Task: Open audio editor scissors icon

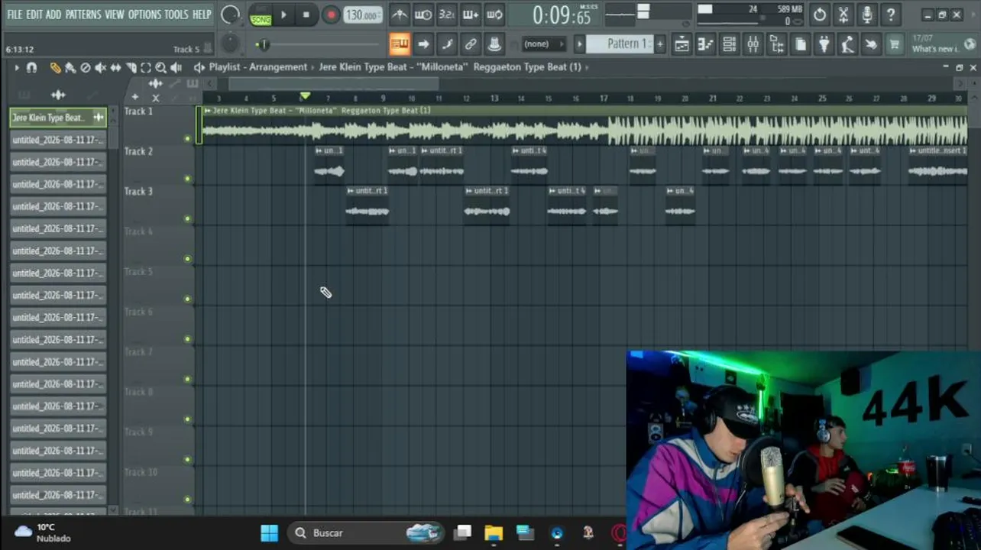Action: click(x=843, y=15)
